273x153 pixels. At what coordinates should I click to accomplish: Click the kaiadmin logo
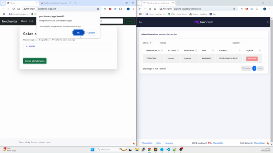(203, 22)
